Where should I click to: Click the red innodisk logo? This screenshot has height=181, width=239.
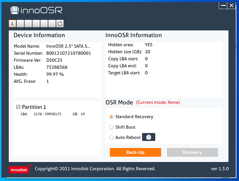[x=19, y=169]
